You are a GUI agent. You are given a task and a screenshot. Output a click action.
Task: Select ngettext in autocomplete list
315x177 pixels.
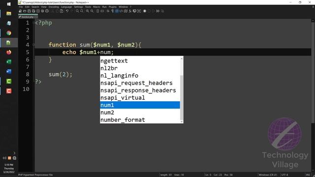click(x=140, y=60)
